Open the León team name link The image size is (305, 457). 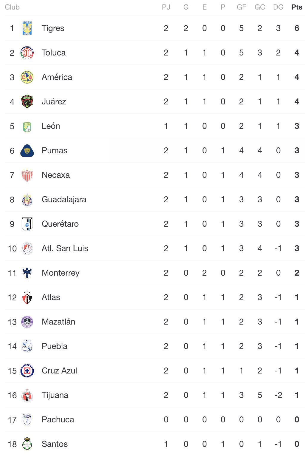[x=51, y=126]
